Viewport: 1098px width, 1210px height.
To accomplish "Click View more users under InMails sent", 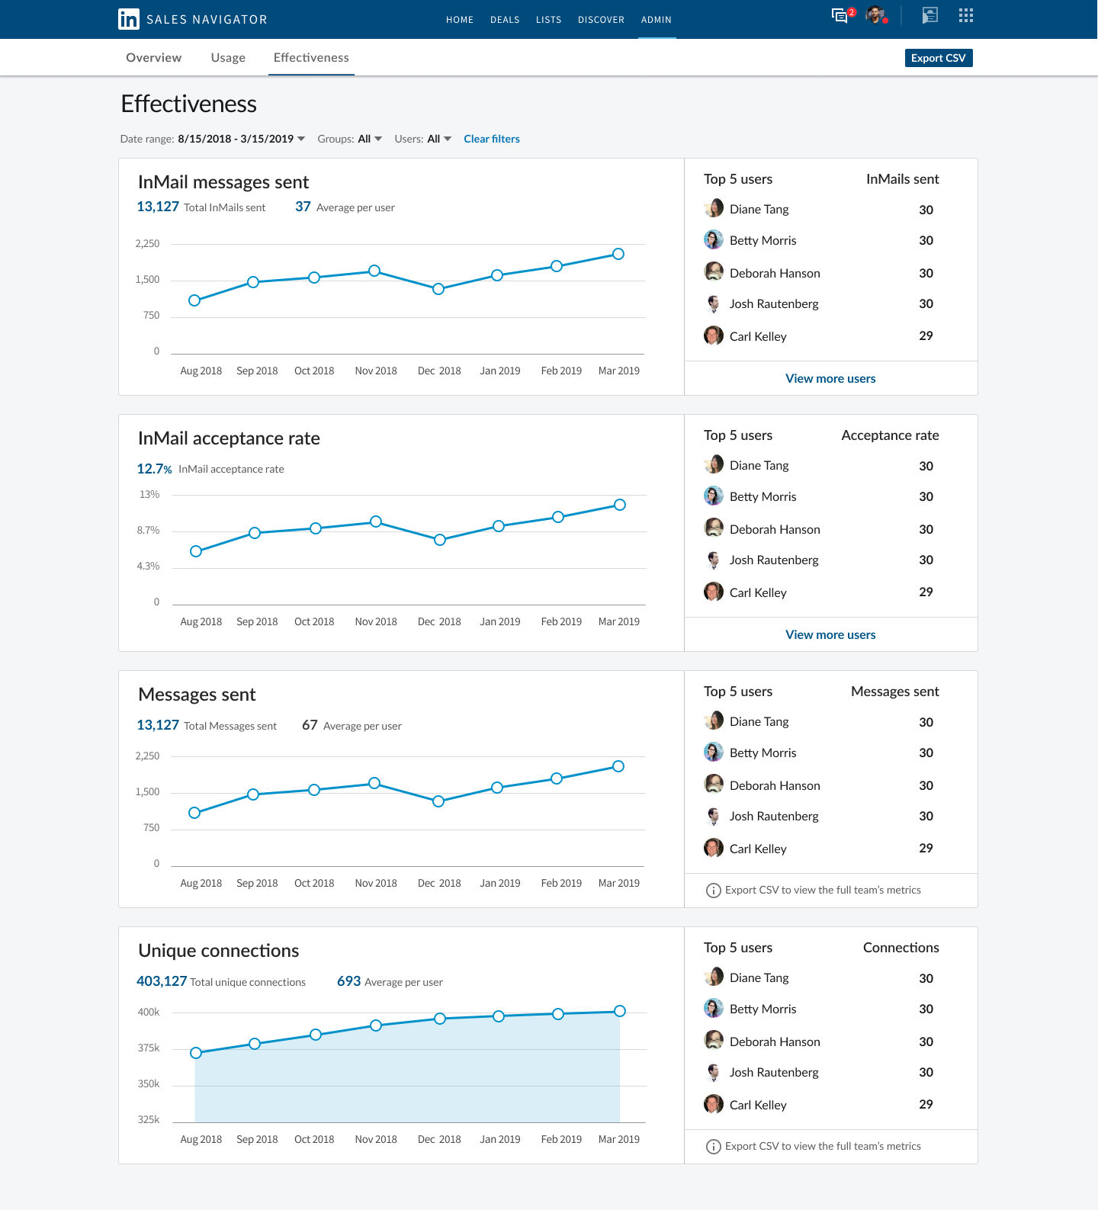I will pos(830,378).
